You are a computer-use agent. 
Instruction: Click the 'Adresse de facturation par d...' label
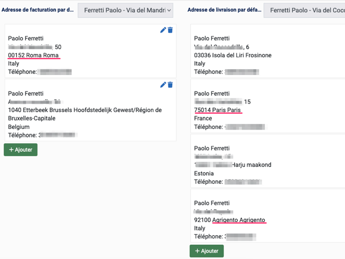coord(38,10)
